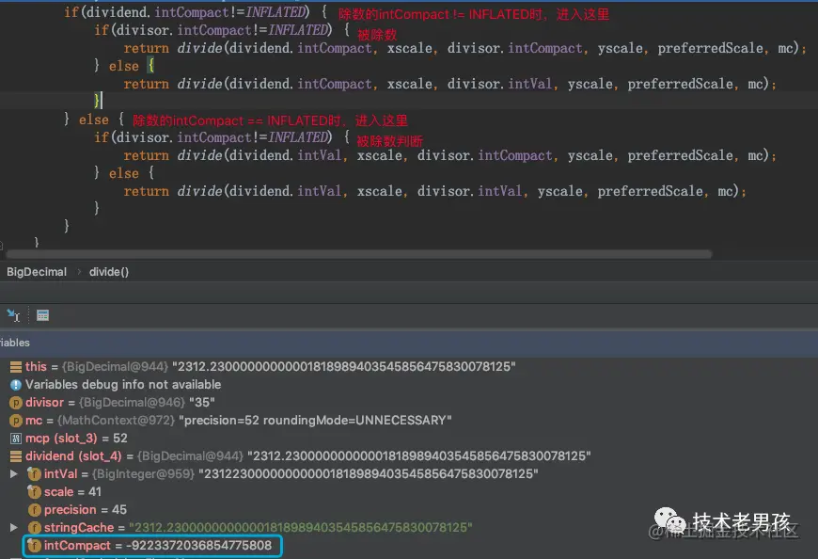The width and height of the screenshot is (818, 559).
Task: Place cursor after the highlighted closing brace
Action: coord(102,100)
